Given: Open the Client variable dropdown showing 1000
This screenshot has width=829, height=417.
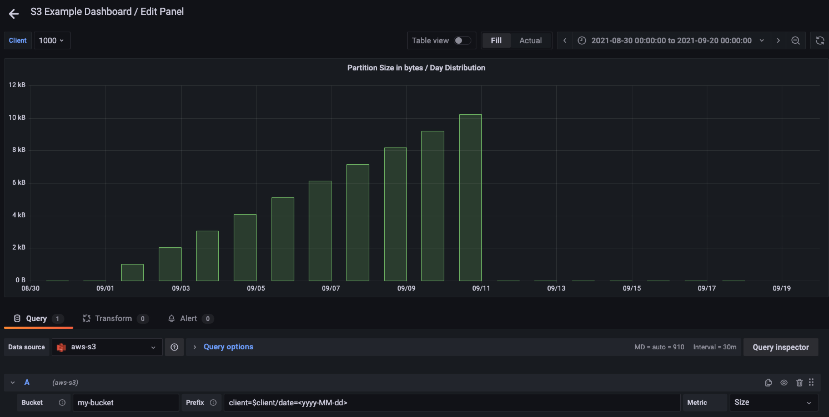Looking at the screenshot, I should pos(52,40).
